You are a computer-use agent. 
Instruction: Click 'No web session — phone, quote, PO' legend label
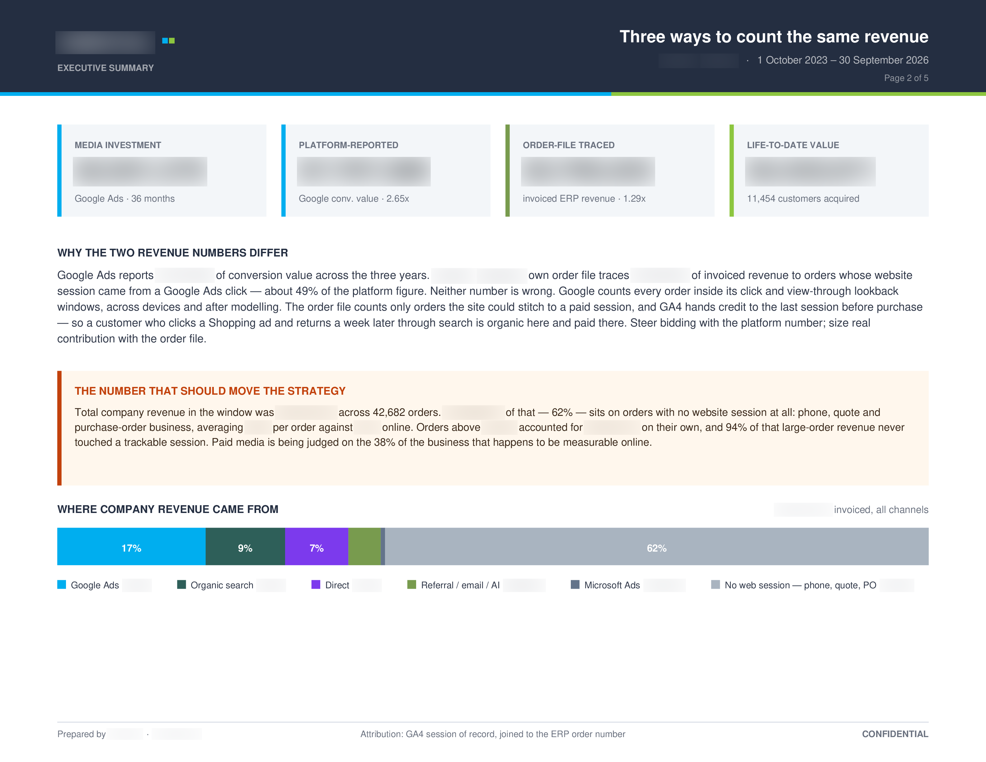click(801, 585)
